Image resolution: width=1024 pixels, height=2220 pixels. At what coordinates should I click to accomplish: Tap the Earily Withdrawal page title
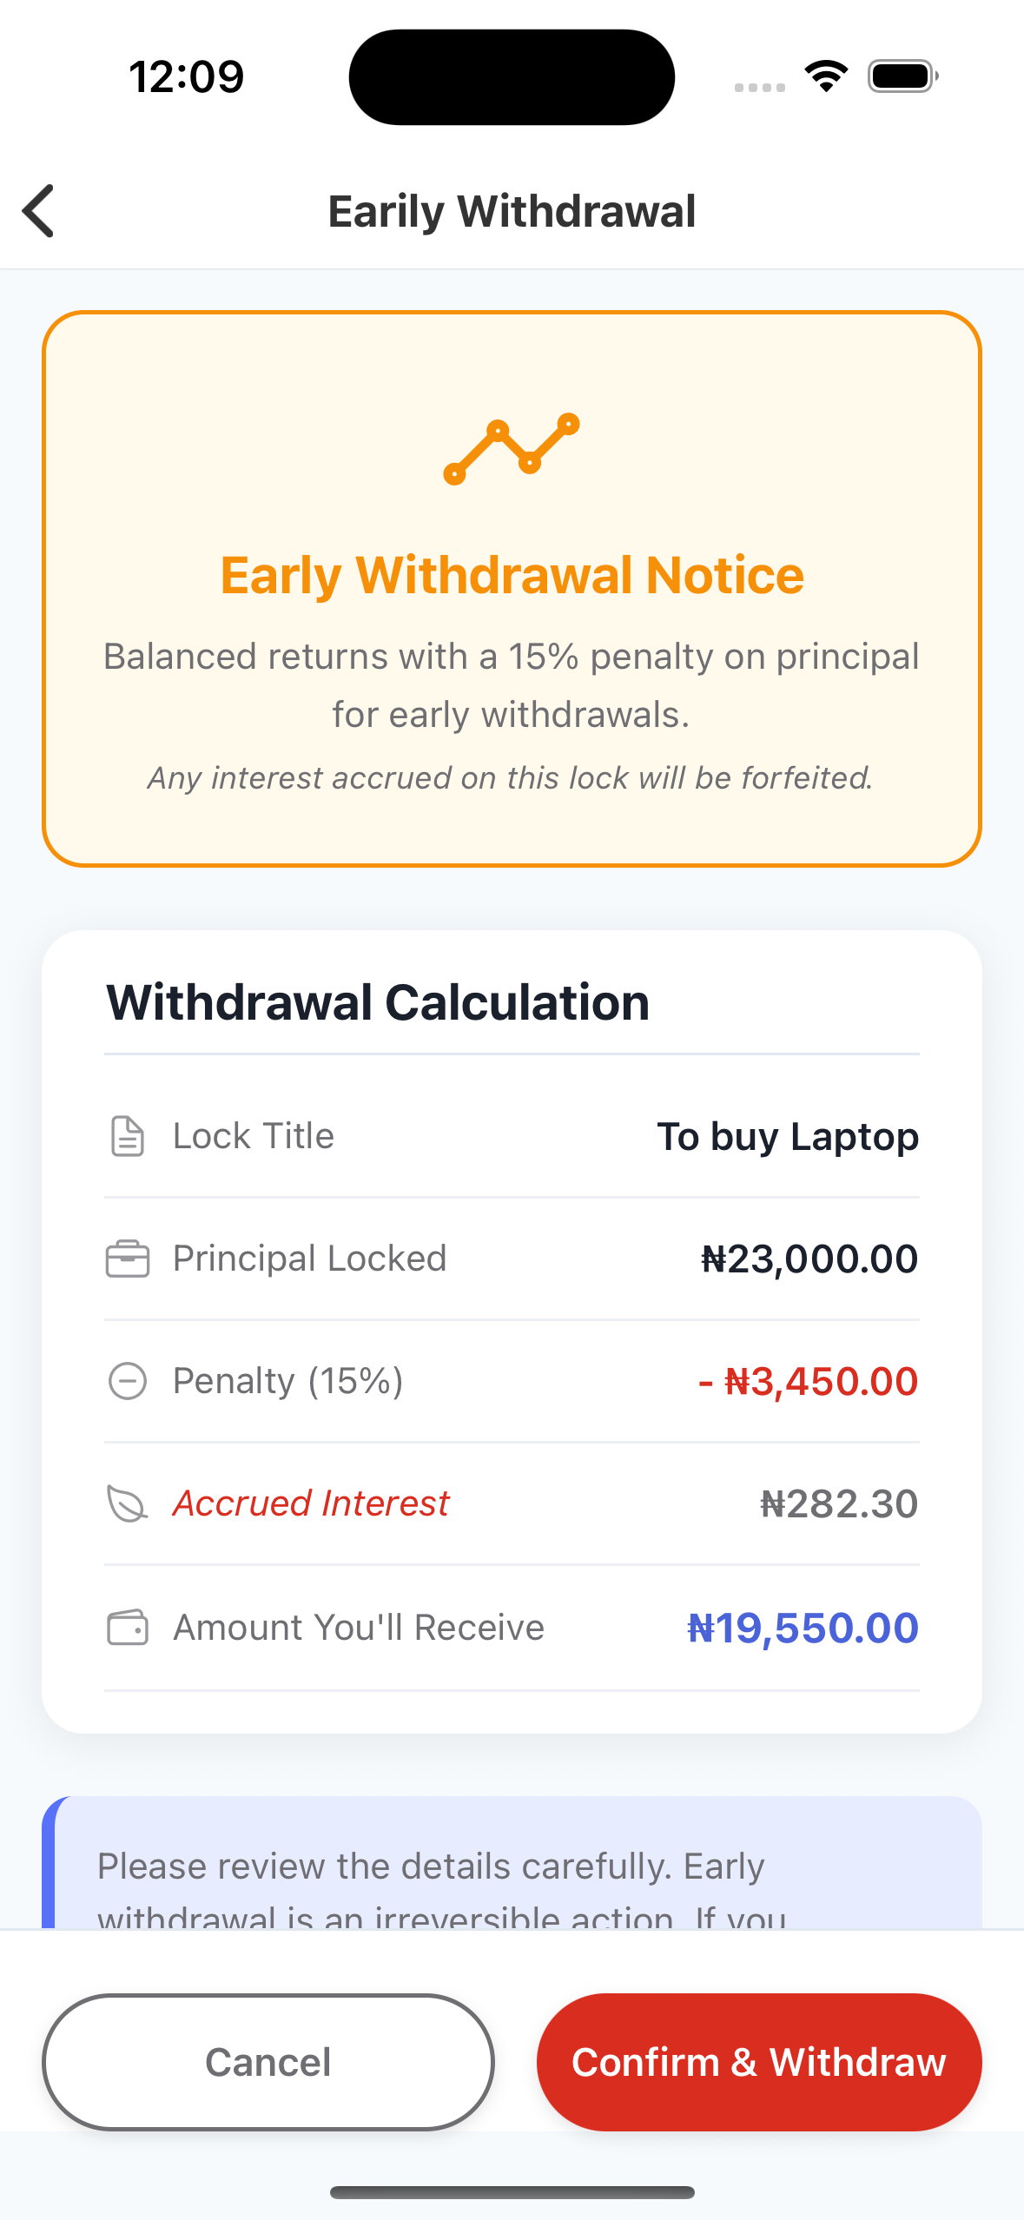point(512,211)
